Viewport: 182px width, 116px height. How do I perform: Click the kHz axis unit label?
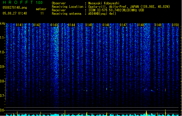[3, 23]
